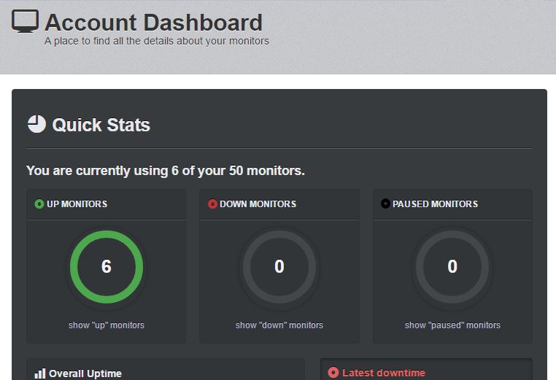Select the down monitors gauge showing 0
This screenshot has height=380, width=556.
tap(279, 267)
